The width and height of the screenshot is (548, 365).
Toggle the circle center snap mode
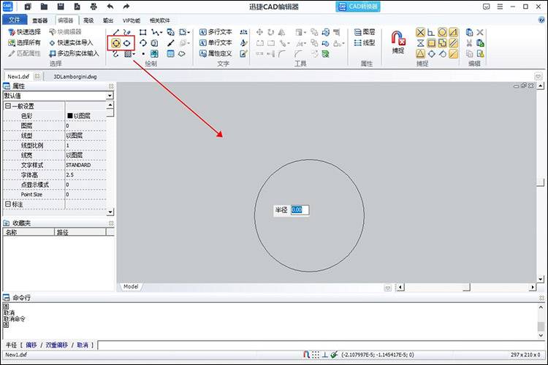[x=443, y=32]
